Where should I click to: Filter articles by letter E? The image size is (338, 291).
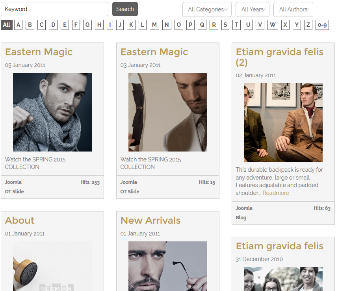coord(65,25)
